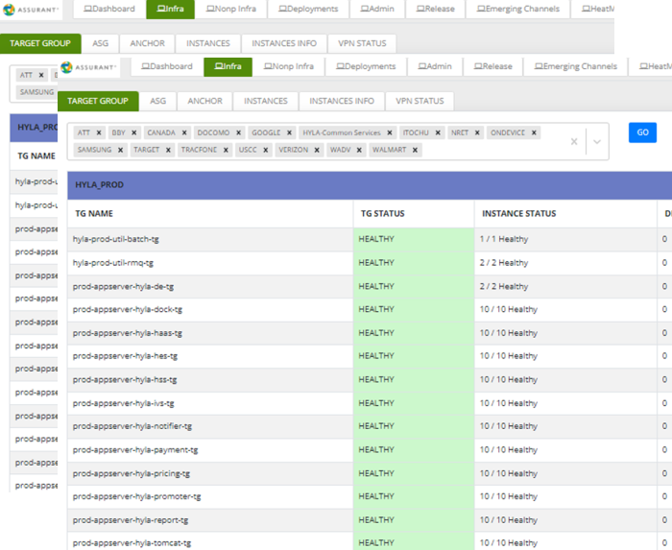This screenshot has width=672, height=550.
Task: Open Dashboard tab in back window
Action: point(108,9)
